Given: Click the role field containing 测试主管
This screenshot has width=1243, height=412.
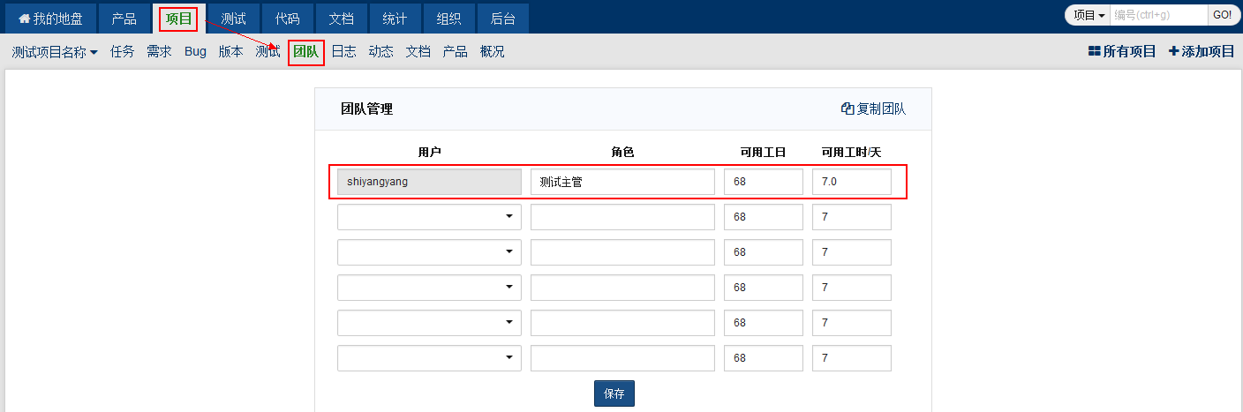Looking at the screenshot, I should click(x=622, y=183).
